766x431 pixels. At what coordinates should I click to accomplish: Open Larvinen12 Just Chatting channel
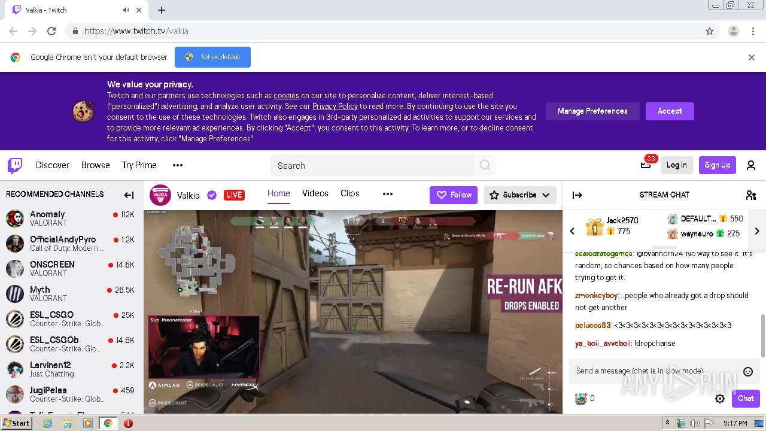coord(71,369)
